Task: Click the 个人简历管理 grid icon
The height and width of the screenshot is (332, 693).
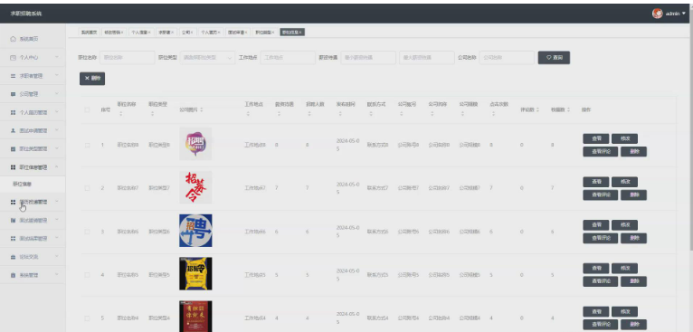Action: (14, 112)
